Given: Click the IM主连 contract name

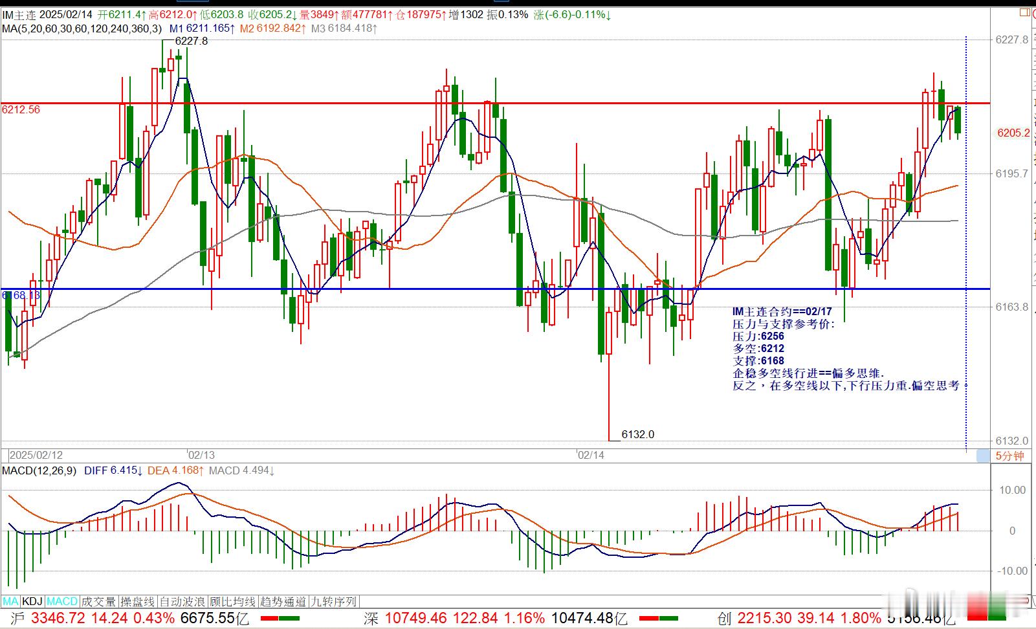Looking at the screenshot, I should tap(19, 14).
